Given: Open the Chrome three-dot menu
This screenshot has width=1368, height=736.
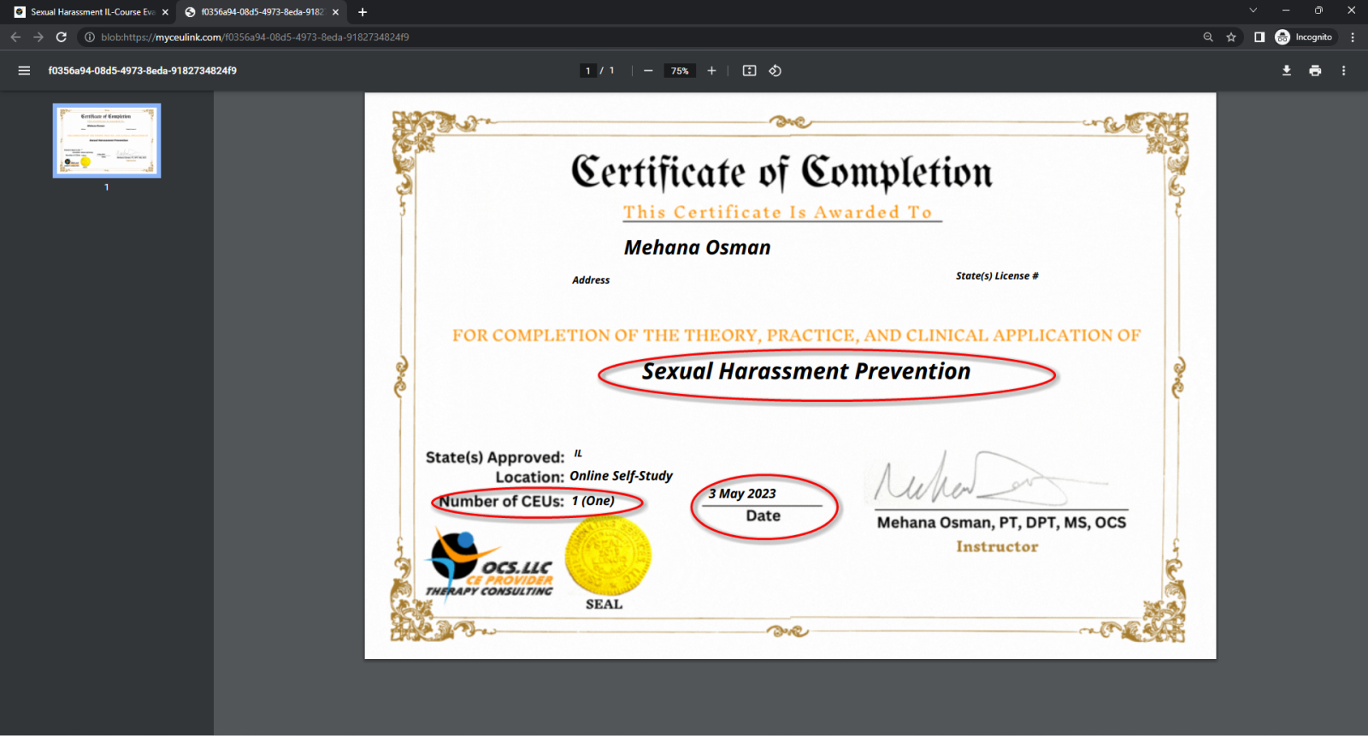Looking at the screenshot, I should click(1353, 37).
